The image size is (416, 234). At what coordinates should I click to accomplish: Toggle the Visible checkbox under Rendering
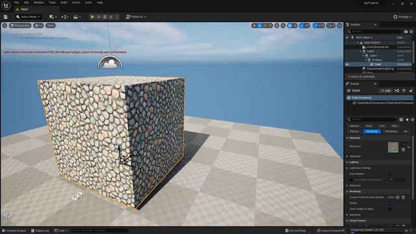tap(390, 203)
